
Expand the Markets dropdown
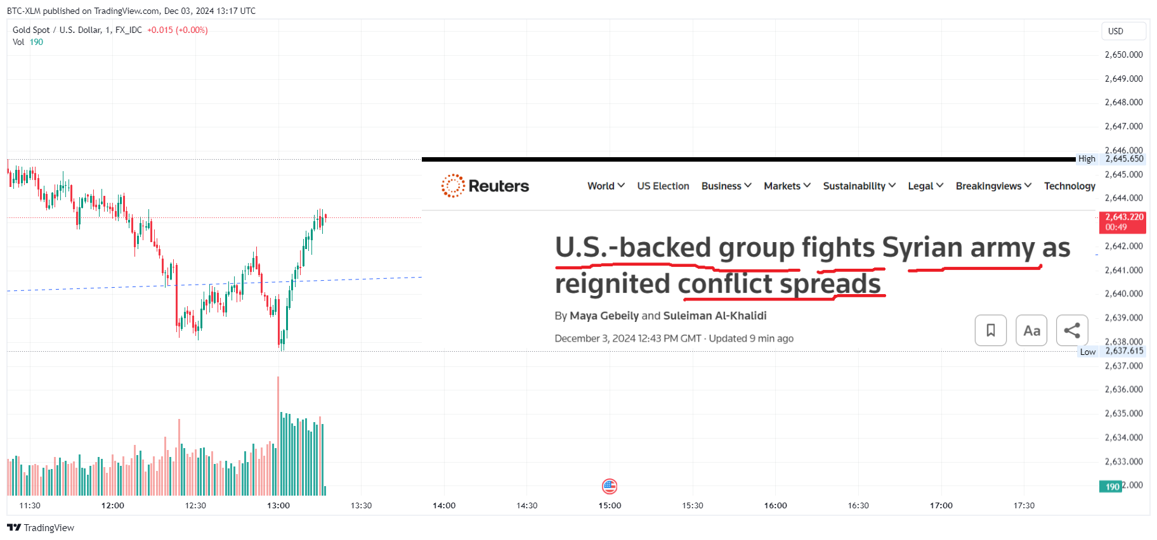tap(787, 186)
